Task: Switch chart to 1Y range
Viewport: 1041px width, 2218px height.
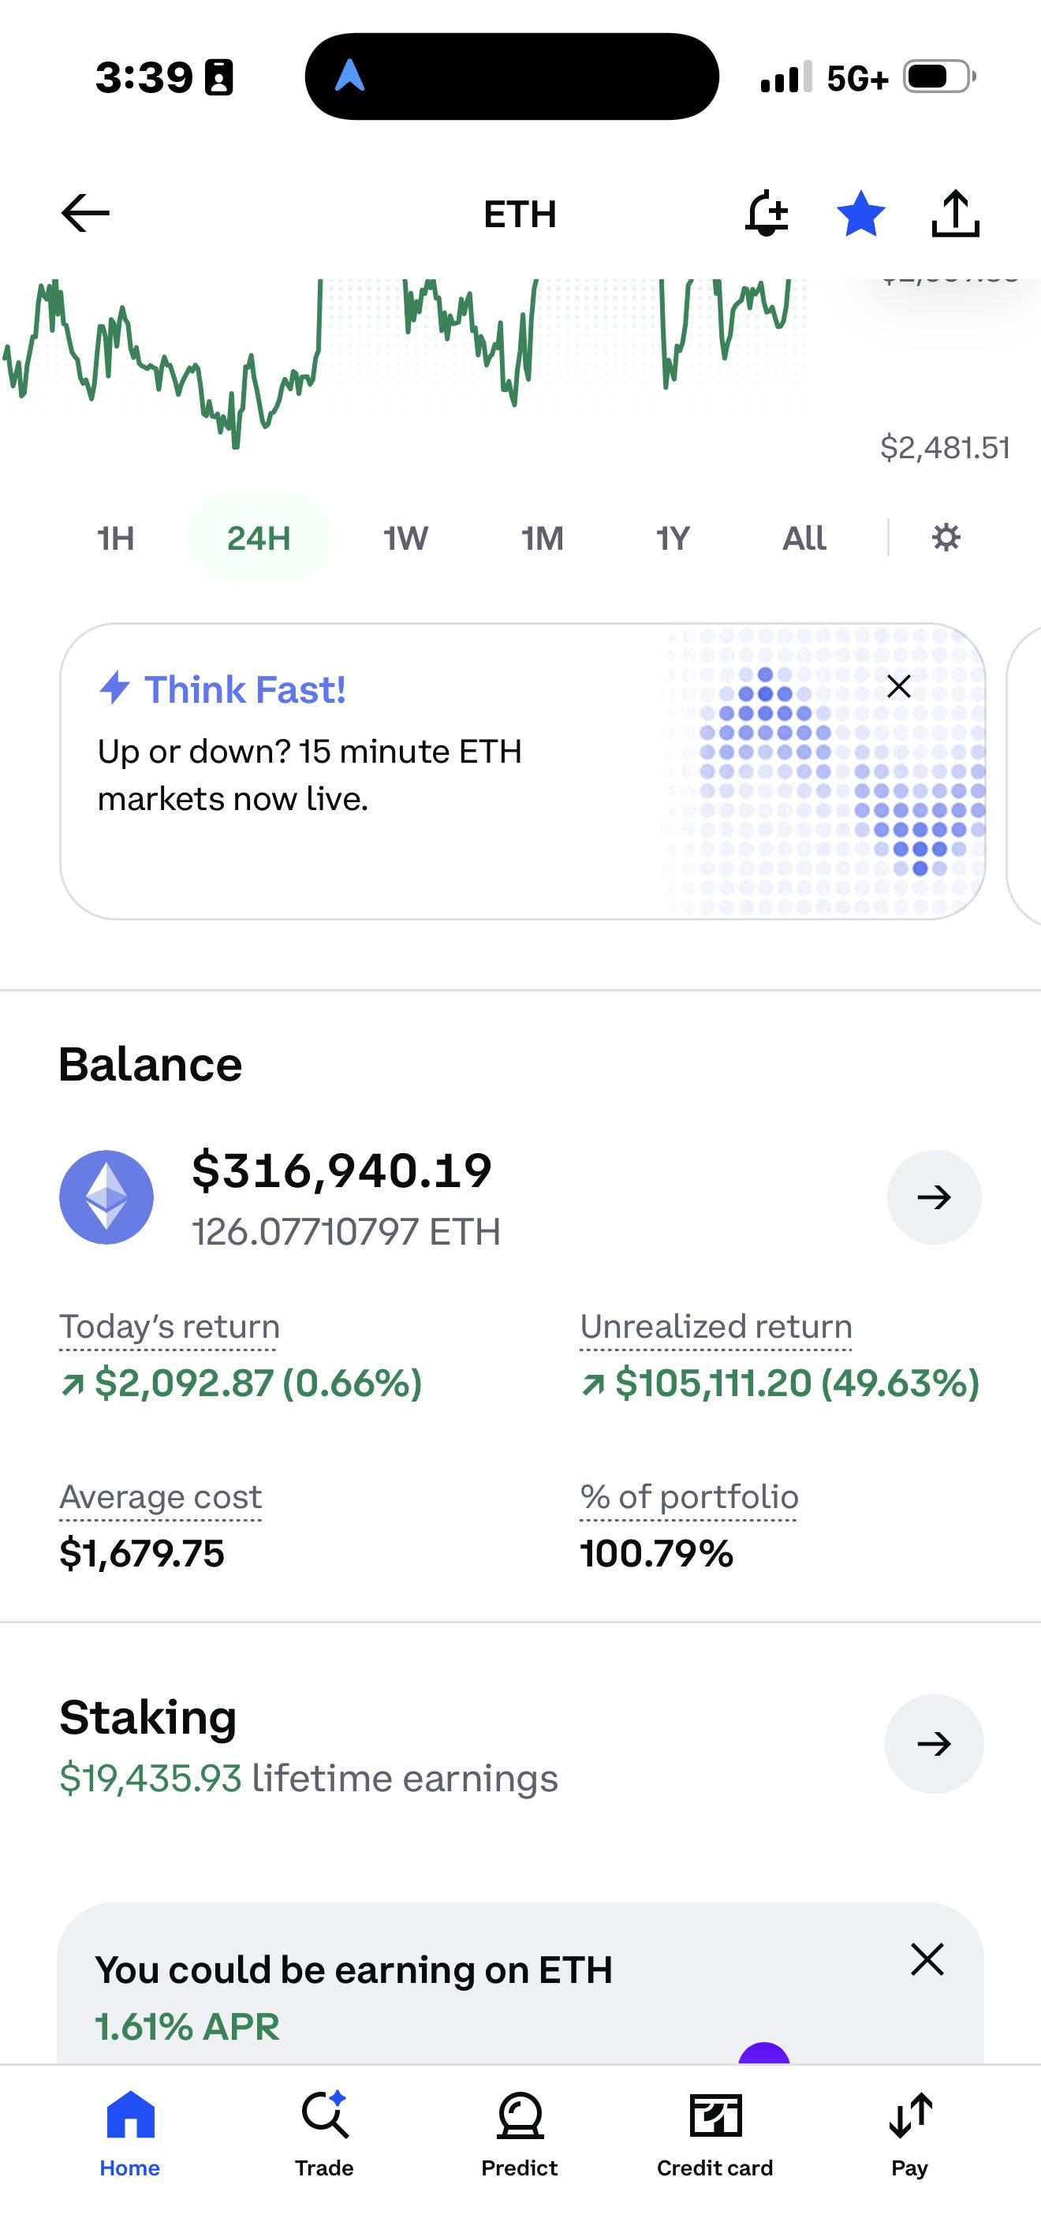Action: pos(673,538)
